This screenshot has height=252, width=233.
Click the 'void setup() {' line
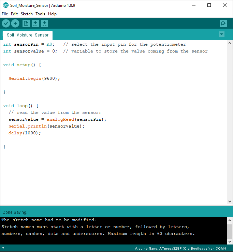coord(22,65)
